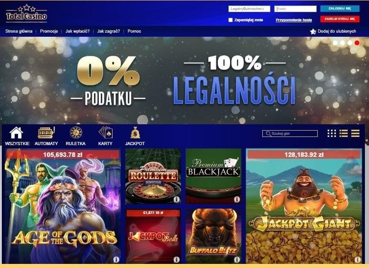Switch to large grid view icon

pos(332,133)
